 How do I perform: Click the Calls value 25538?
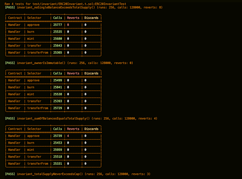58,94
